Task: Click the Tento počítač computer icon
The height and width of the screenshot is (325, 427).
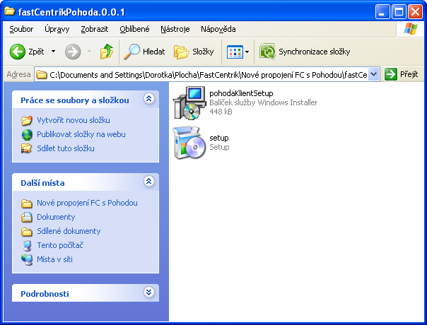Action: (x=27, y=246)
